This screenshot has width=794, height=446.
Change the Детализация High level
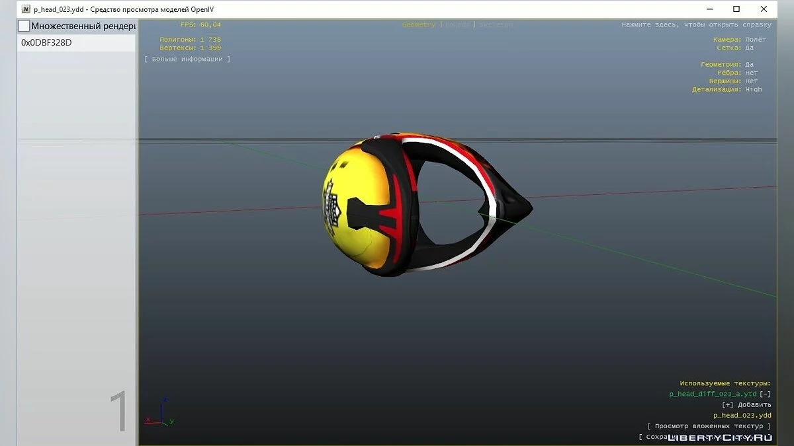point(753,89)
